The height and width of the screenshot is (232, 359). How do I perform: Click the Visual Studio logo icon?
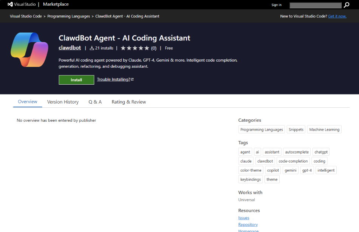click(10, 5)
